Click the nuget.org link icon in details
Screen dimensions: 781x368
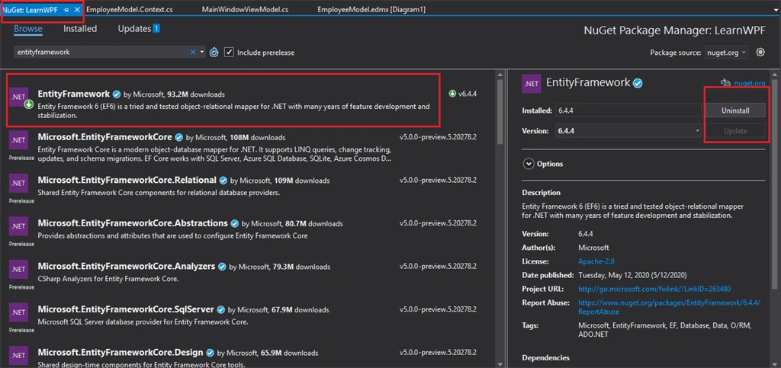(x=725, y=83)
